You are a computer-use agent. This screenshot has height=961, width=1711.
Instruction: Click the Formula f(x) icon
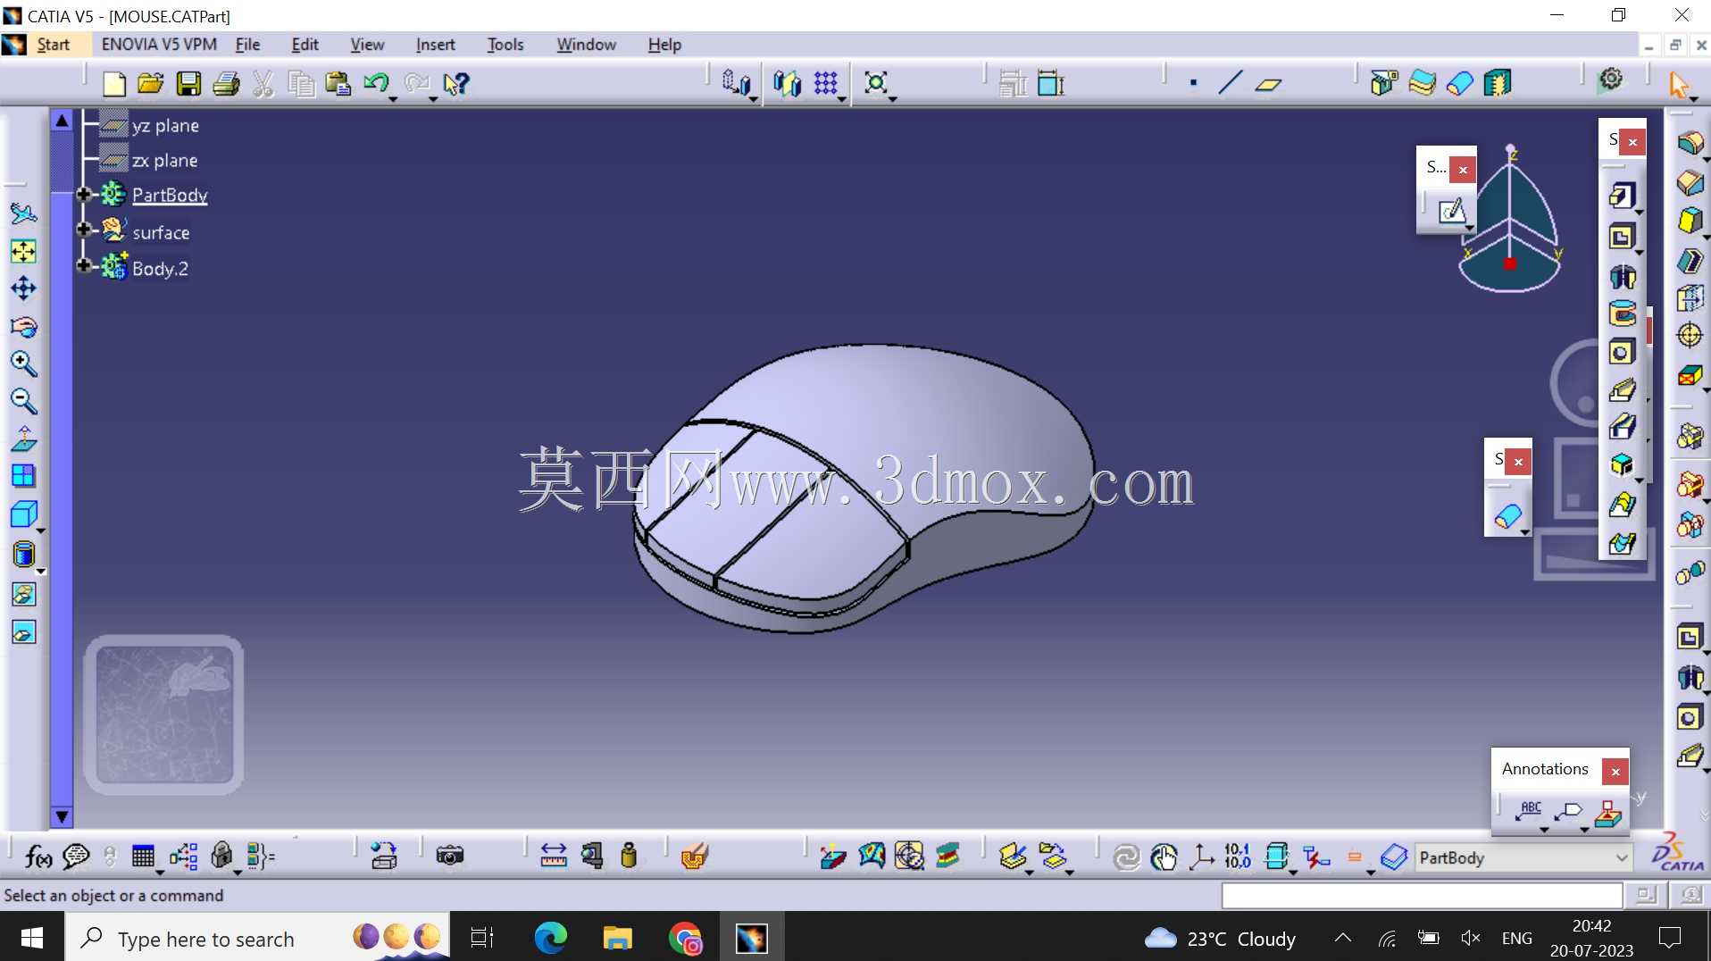tap(38, 857)
